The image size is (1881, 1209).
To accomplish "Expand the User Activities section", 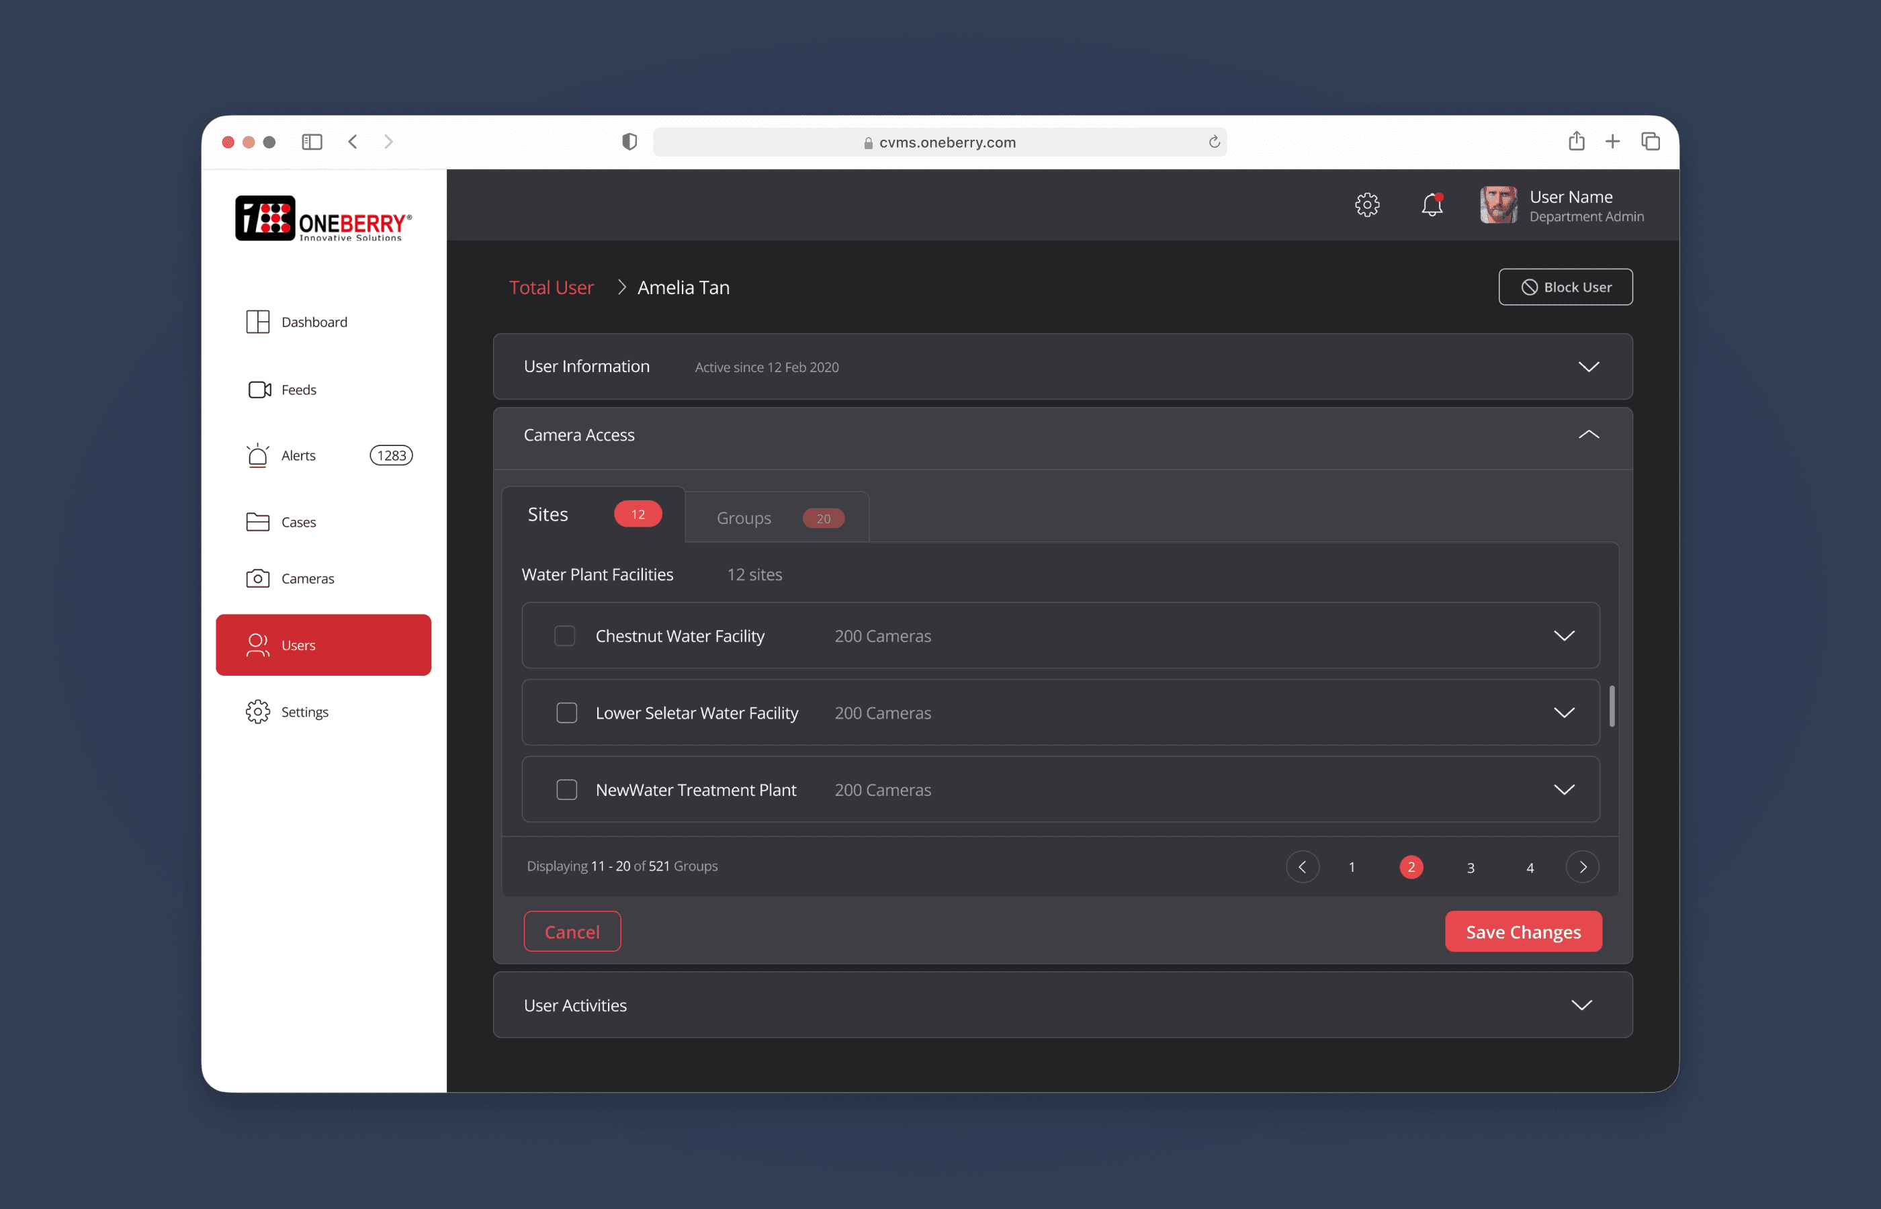I will coord(1582,1005).
